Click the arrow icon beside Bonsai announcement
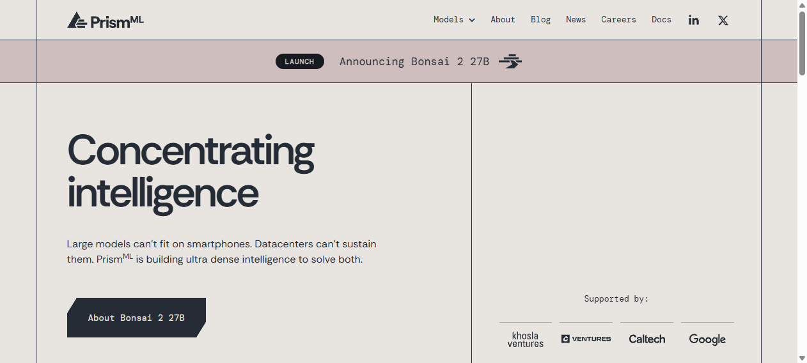 [510, 61]
